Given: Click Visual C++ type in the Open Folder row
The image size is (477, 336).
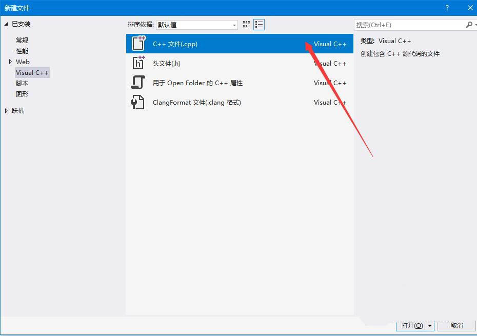Looking at the screenshot, I should coord(330,83).
